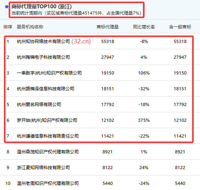The height and width of the screenshot is (190, 200).
Task: Click the 375% growth rate cell
Action: (144, 120)
